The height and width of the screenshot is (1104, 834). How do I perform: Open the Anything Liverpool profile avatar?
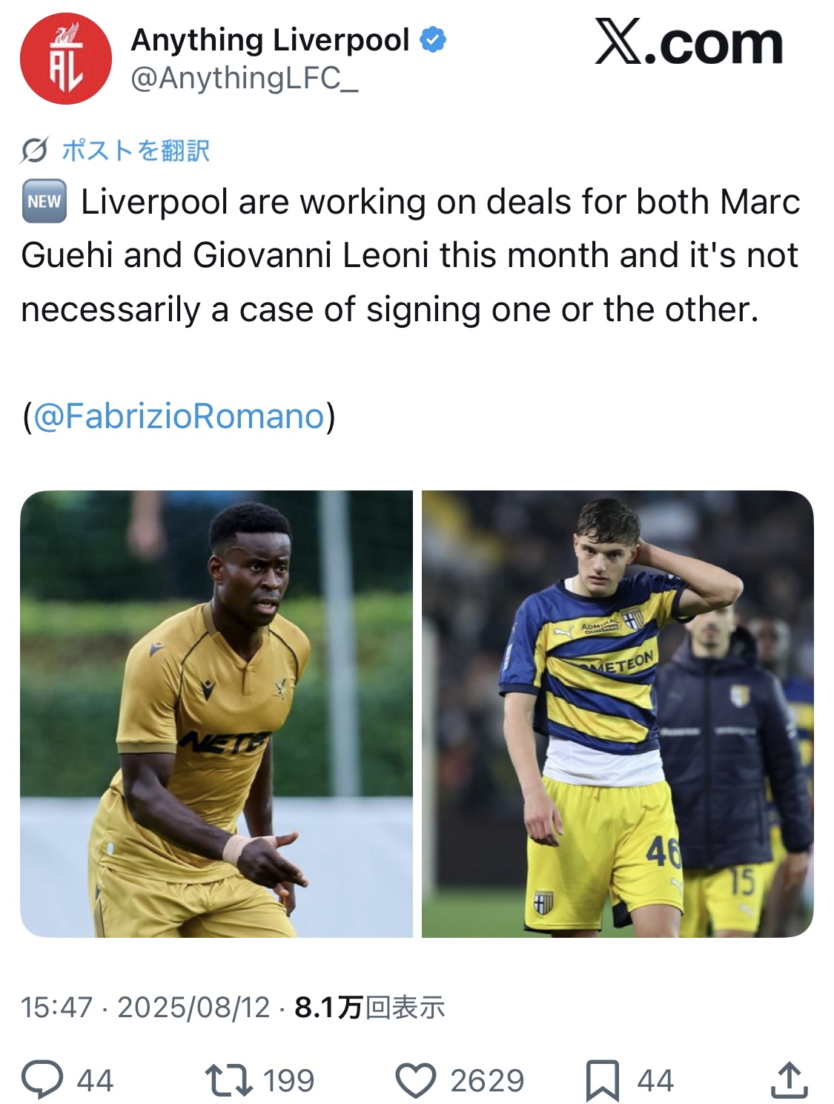(66, 58)
